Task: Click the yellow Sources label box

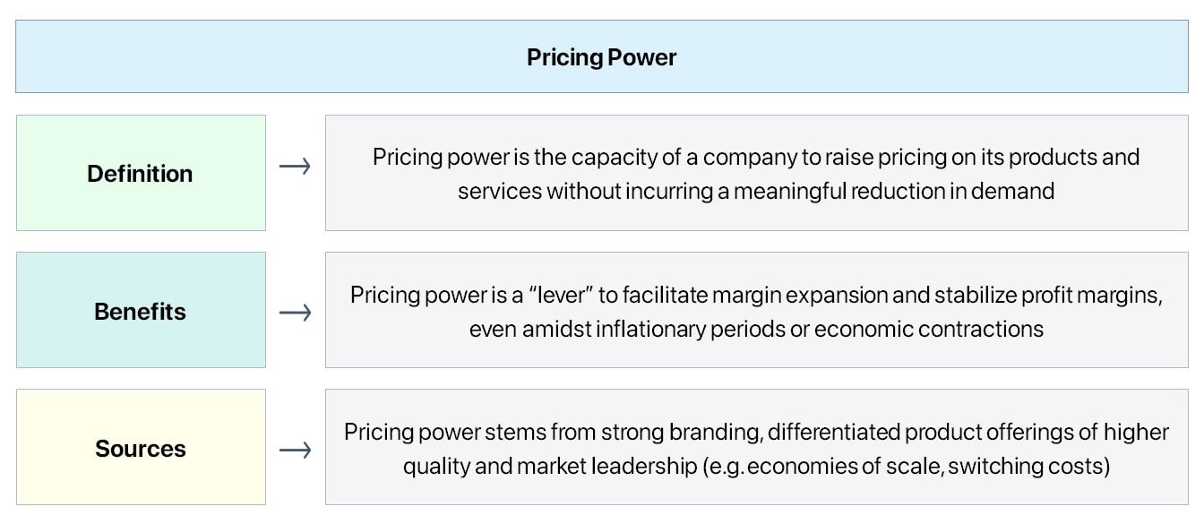Action: [x=141, y=448]
